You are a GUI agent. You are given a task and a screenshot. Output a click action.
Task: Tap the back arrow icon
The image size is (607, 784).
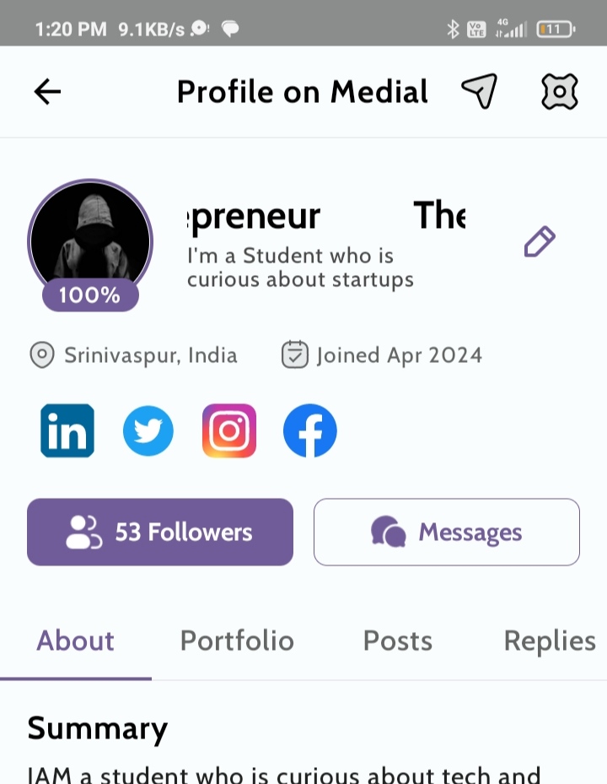click(x=48, y=92)
